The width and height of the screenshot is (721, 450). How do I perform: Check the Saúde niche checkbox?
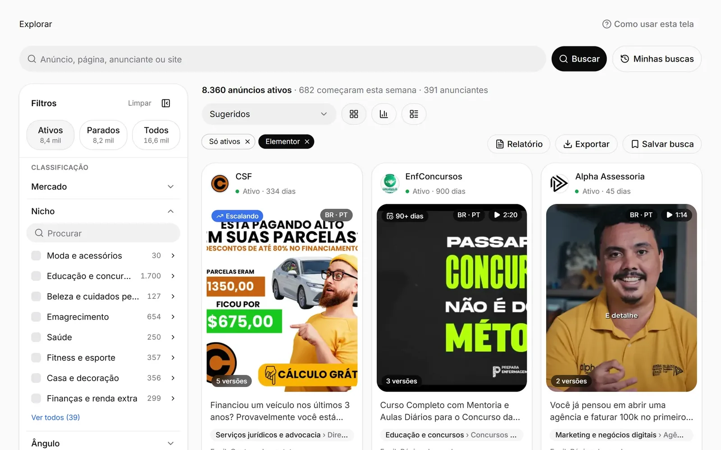click(36, 337)
